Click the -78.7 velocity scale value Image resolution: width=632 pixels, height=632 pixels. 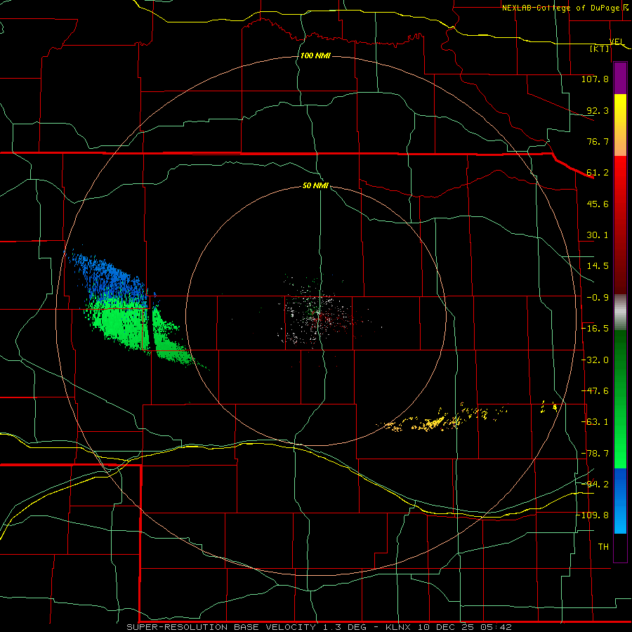[595, 454]
